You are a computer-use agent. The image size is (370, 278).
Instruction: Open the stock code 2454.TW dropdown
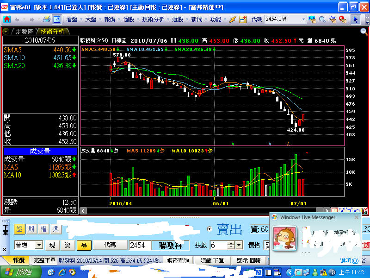pos(303,19)
